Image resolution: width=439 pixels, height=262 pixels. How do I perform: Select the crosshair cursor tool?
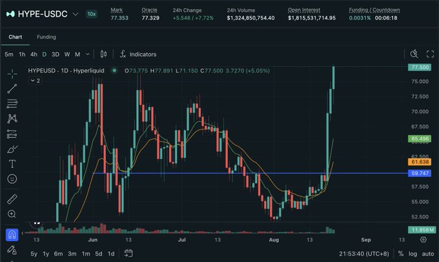[x=12, y=74]
